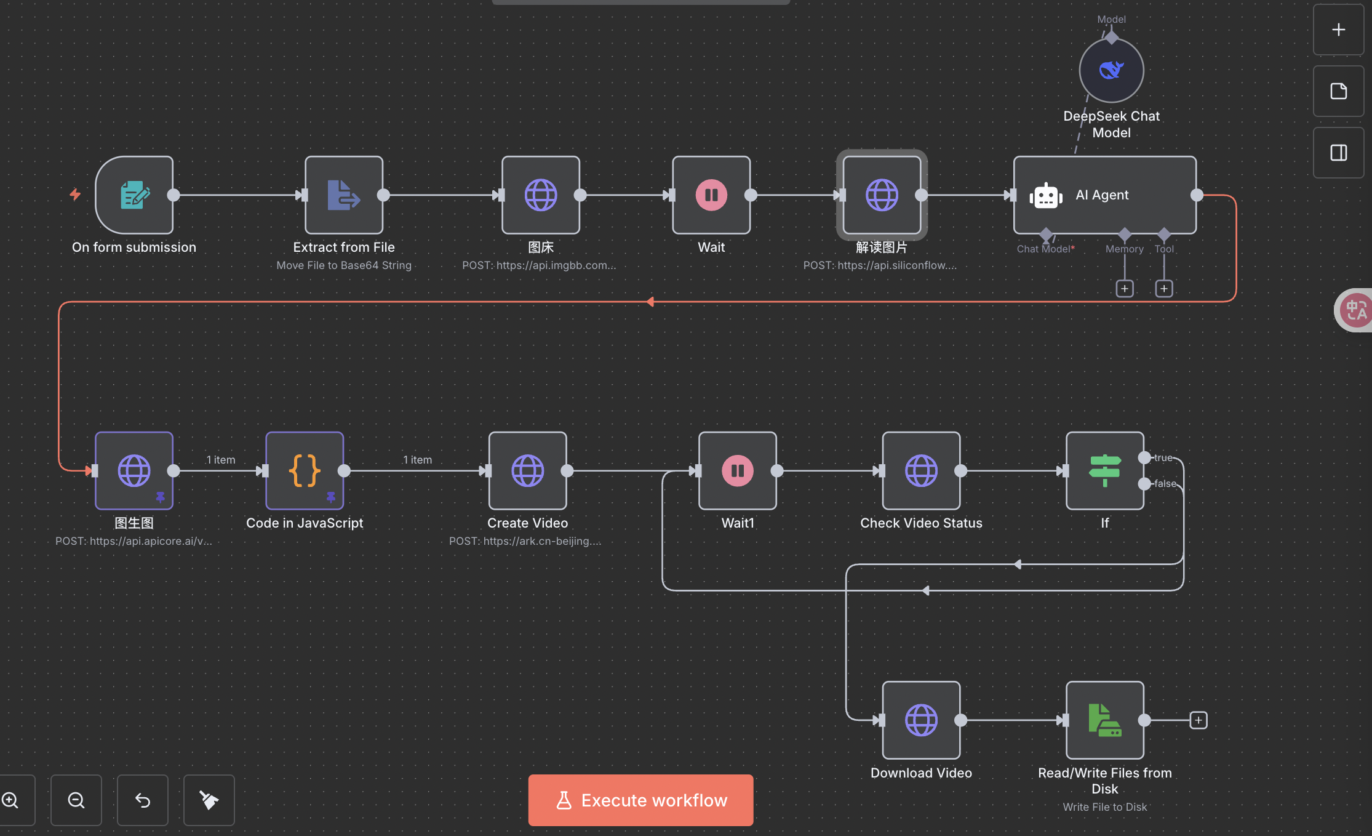Click the Wait1 pause node

(x=737, y=471)
